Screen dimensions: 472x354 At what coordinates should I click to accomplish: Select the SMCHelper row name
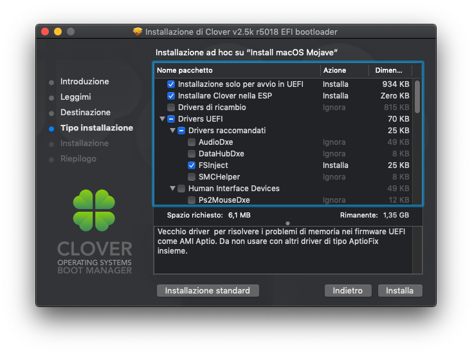219,177
